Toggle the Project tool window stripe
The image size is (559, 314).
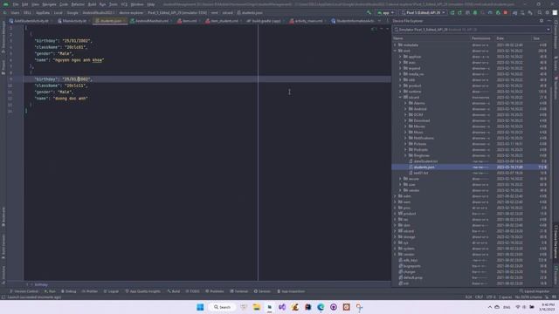tap(3, 66)
